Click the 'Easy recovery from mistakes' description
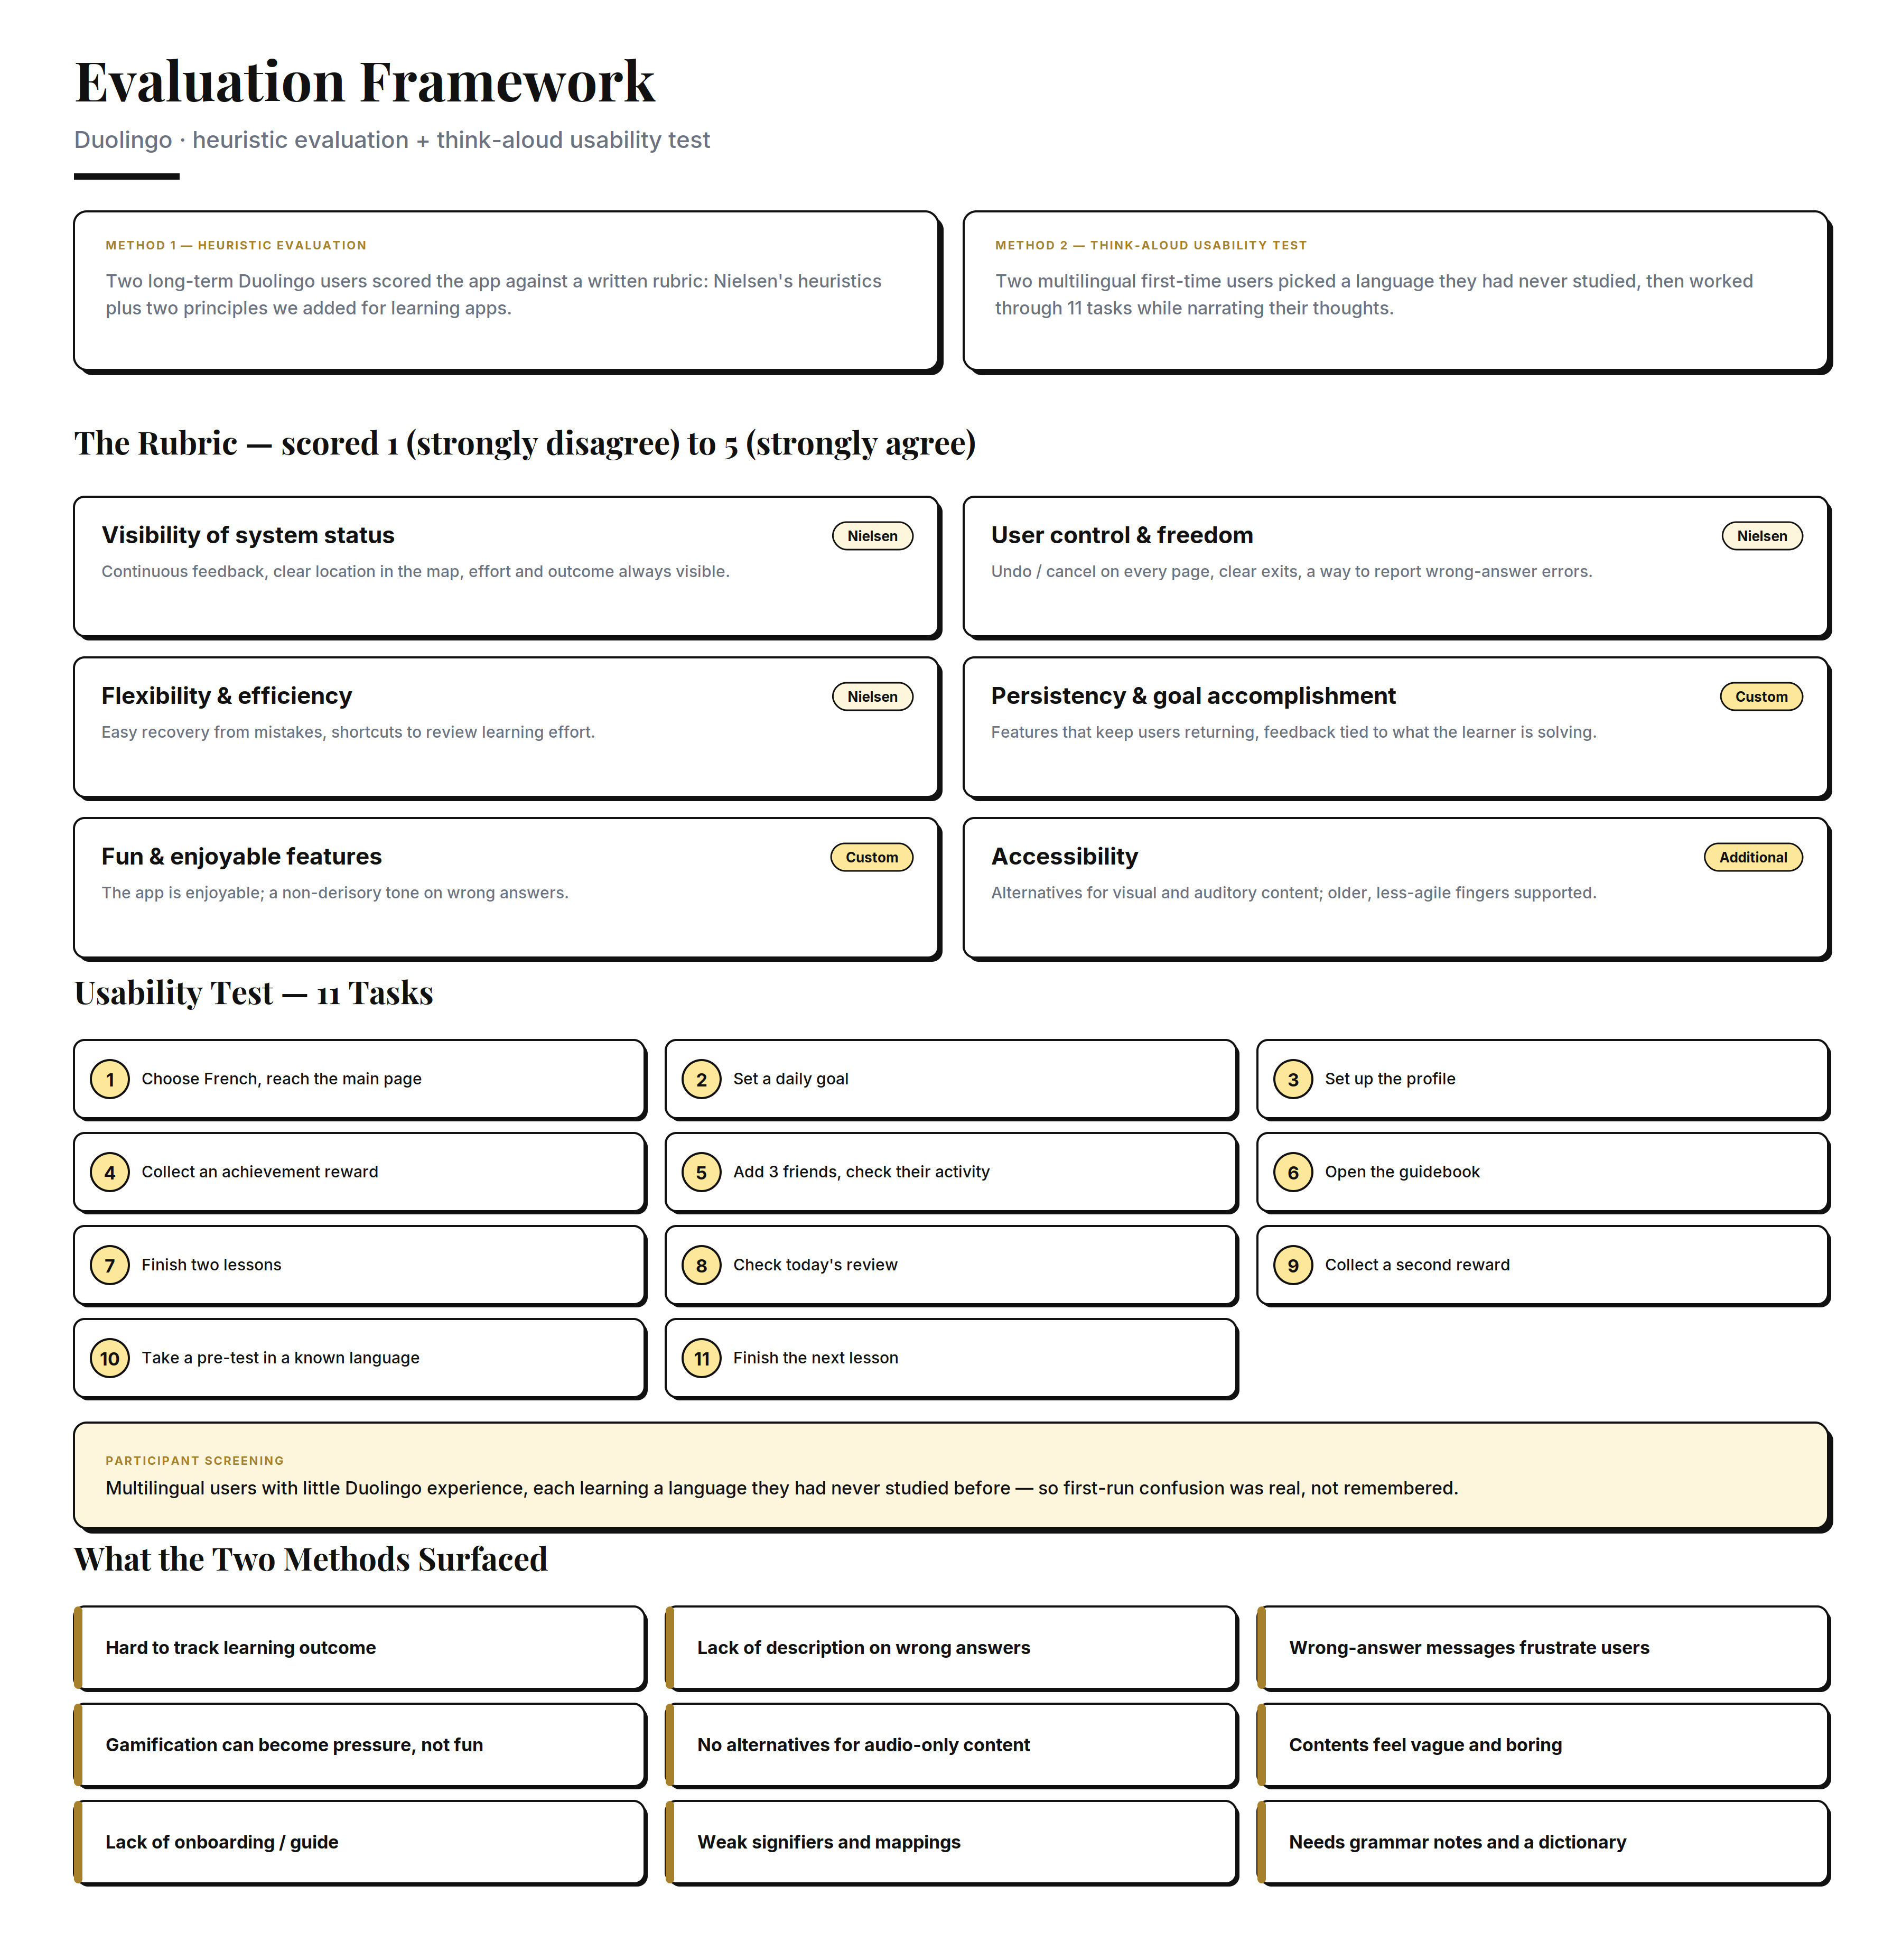The image size is (1902, 1960). (x=348, y=733)
